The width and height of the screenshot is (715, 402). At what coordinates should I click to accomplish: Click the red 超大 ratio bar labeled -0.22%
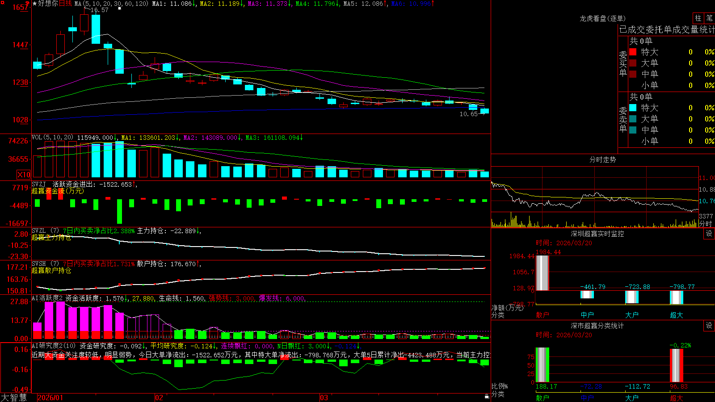[677, 365]
